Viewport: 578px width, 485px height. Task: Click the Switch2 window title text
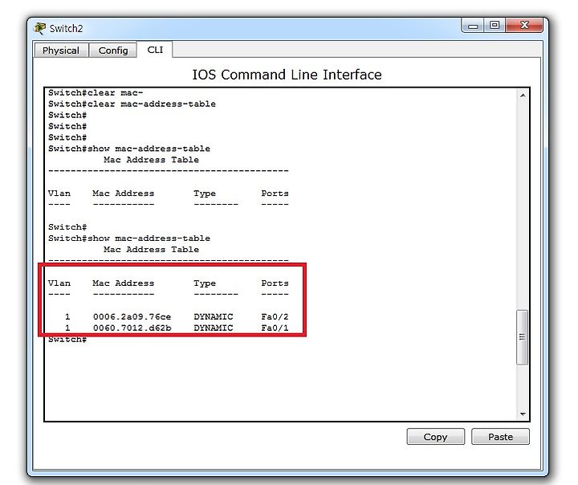(x=67, y=28)
